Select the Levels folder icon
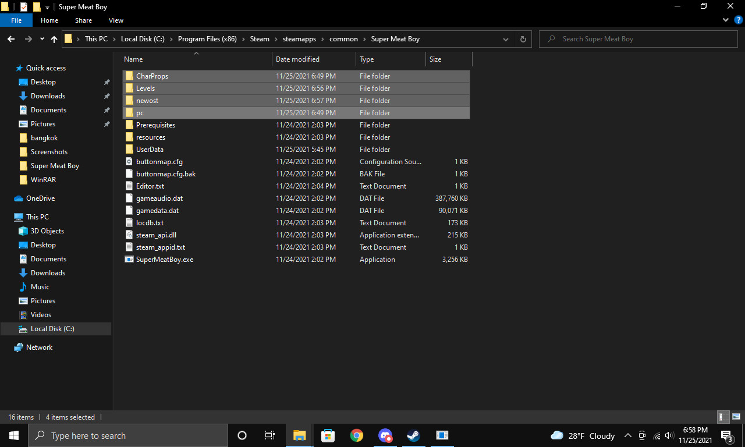 pyautogui.click(x=129, y=88)
